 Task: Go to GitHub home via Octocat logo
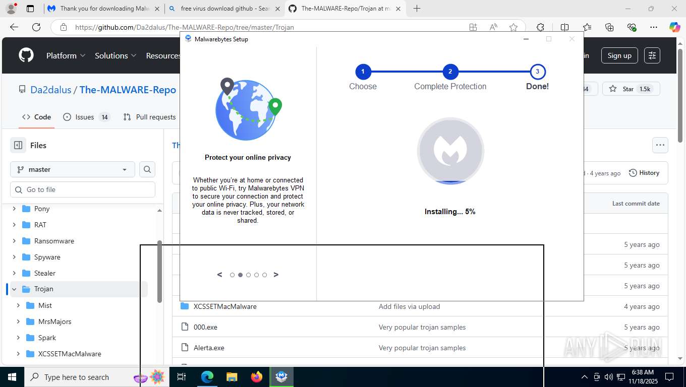click(x=26, y=55)
